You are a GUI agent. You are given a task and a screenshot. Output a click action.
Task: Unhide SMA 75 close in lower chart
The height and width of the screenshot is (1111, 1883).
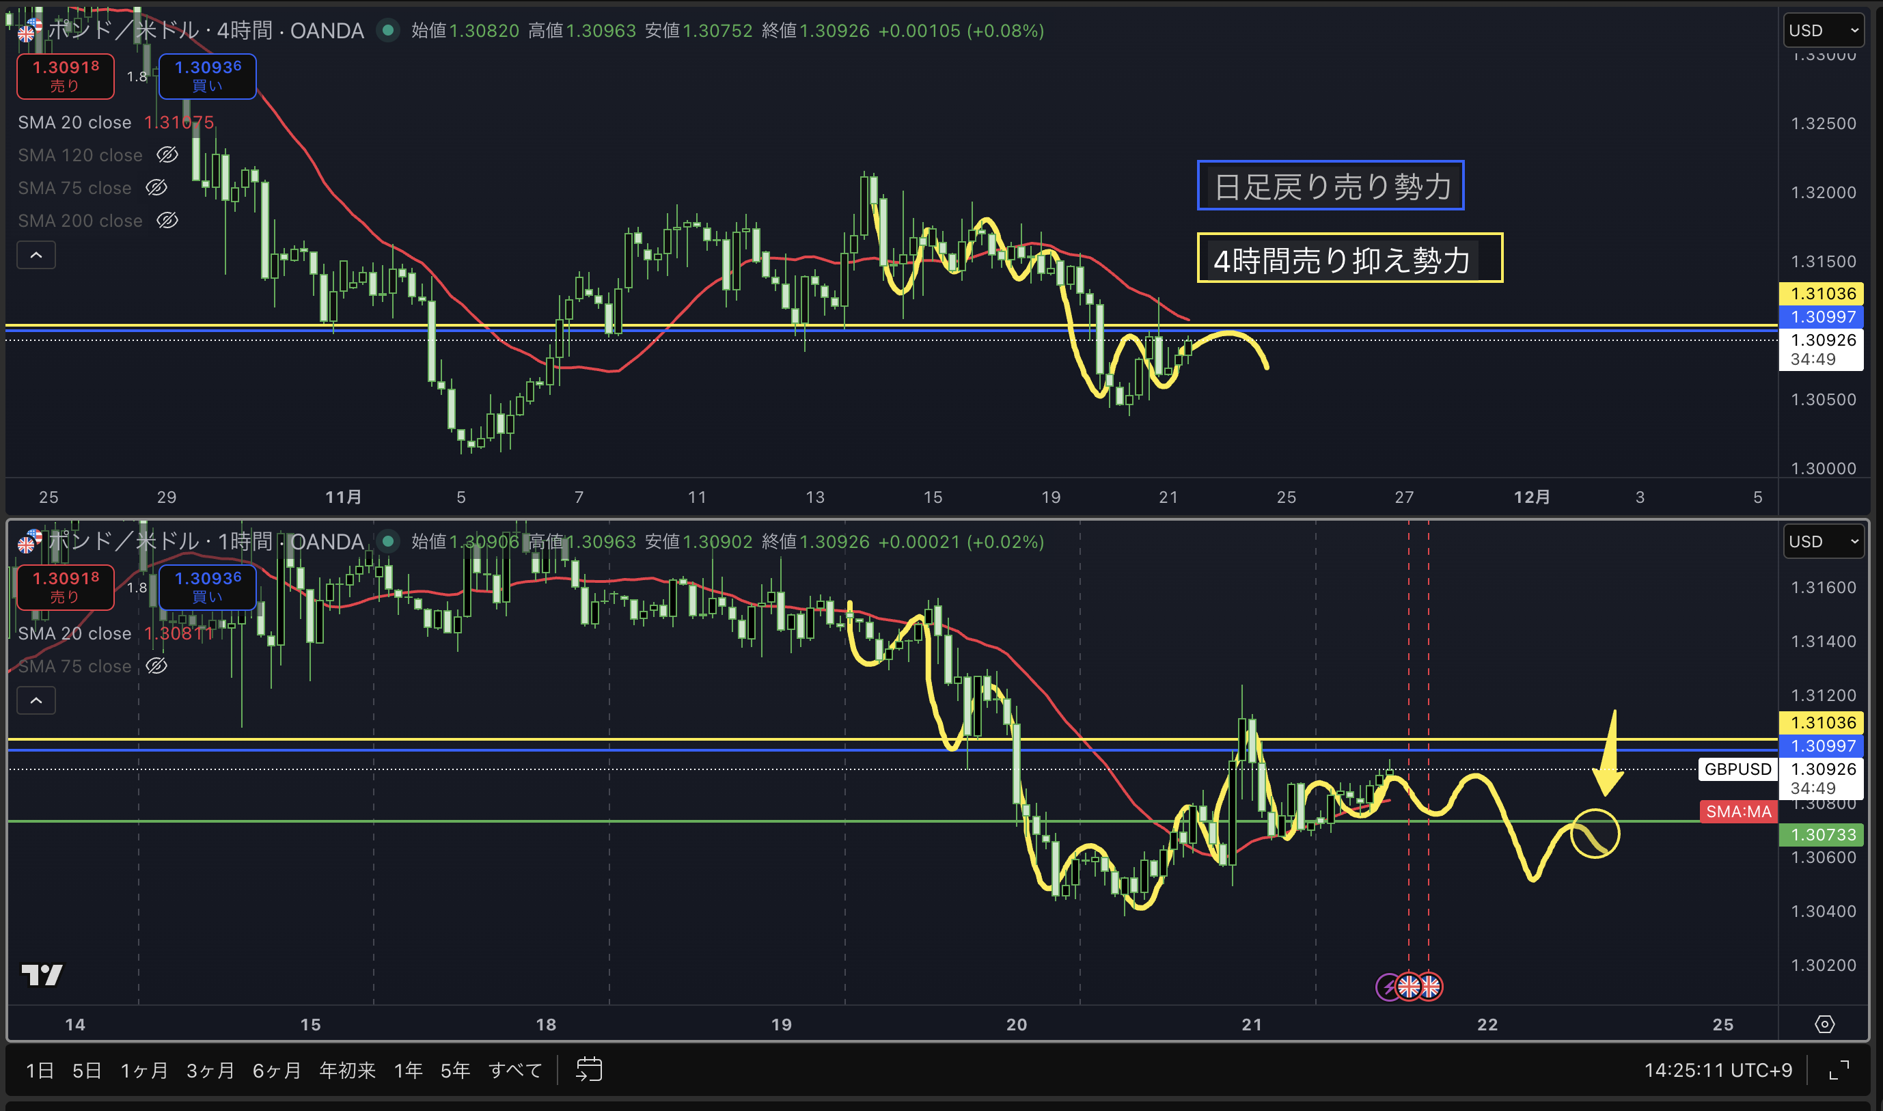[x=156, y=666]
